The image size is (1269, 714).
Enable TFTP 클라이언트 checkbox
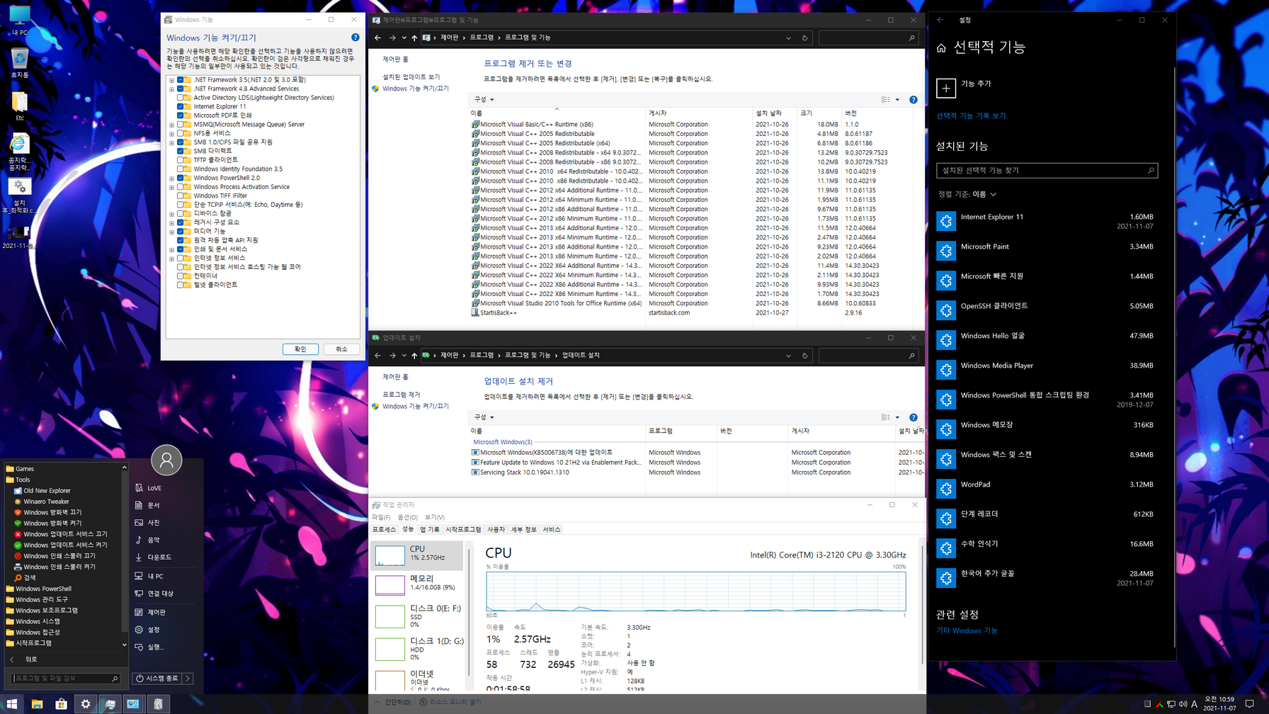pos(180,160)
